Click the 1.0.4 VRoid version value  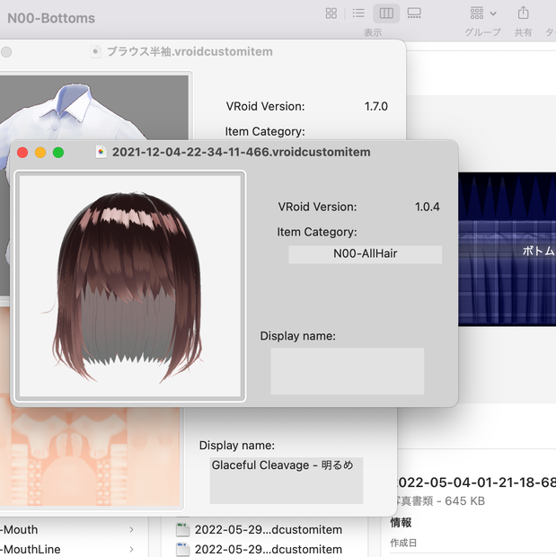tap(427, 207)
